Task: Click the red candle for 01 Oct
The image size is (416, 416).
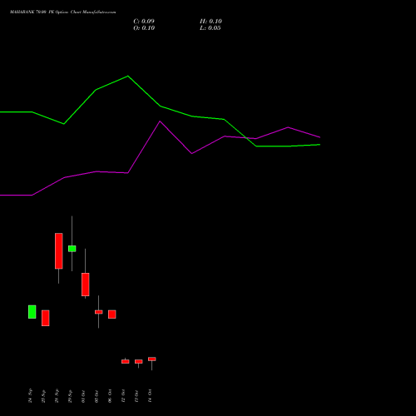Action: pyautogui.click(x=86, y=285)
